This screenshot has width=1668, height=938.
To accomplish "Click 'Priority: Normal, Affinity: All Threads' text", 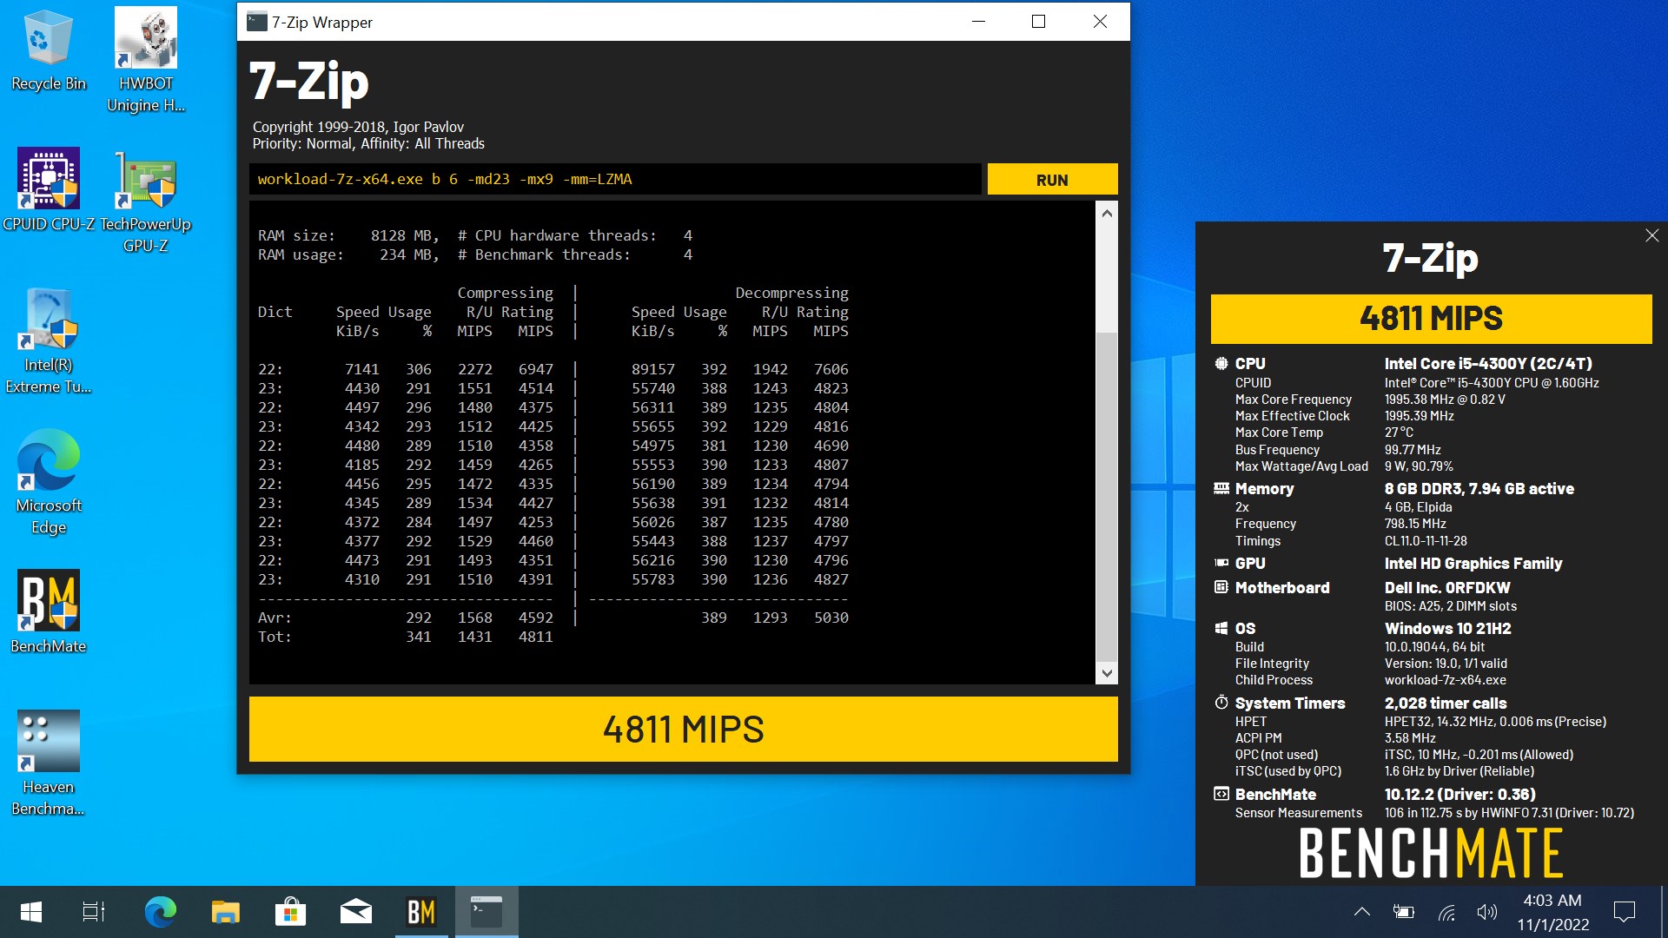I will click(x=368, y=143).
